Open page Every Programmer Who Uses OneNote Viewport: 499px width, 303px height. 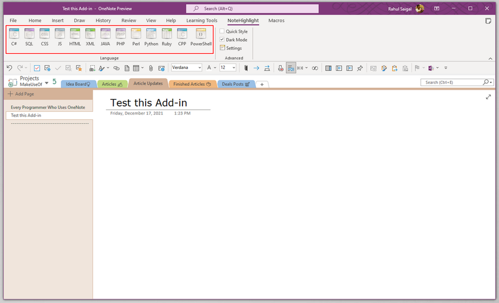point(48,107)
